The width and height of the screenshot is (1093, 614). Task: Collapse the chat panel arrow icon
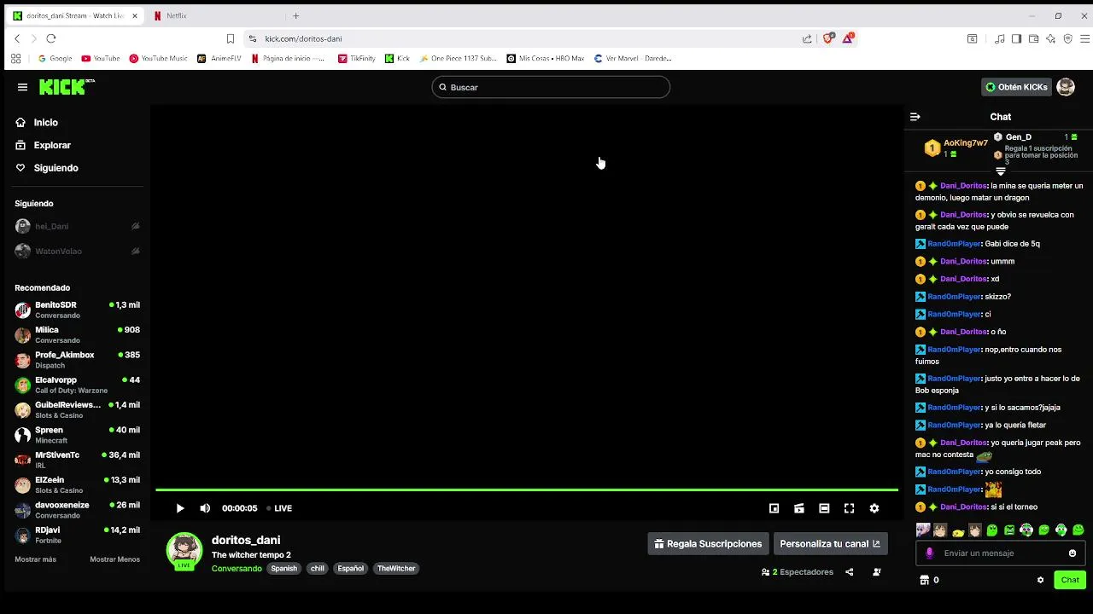(915, 117)
